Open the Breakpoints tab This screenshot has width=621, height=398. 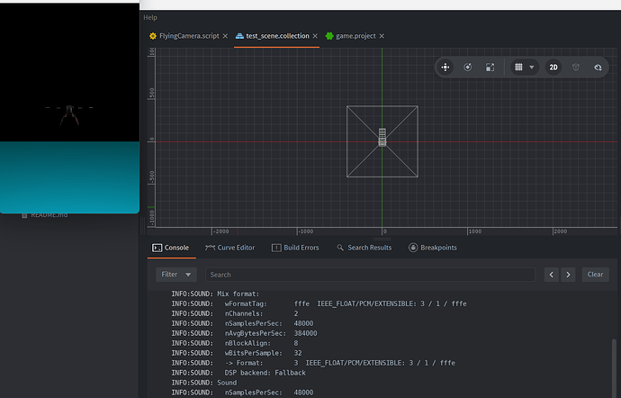[x=432, y=248]
